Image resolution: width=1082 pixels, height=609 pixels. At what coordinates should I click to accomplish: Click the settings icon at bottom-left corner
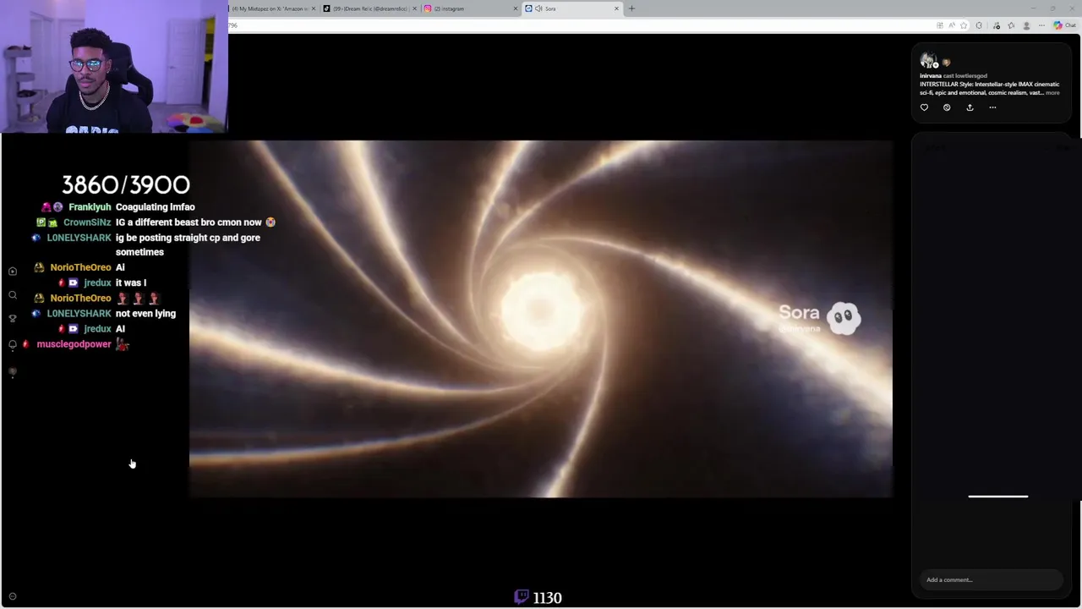point(13,596)
